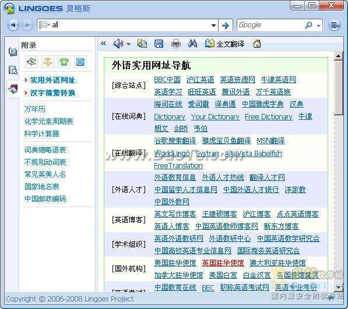348x309 pixels.
Task: Click the speaker pronunciation icon
Action: [118, 44]
